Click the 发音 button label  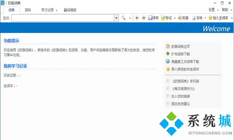[x=185, y=18]
